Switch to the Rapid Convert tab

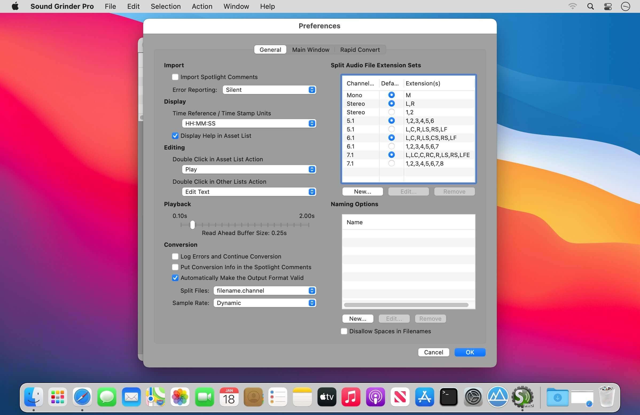click(x=360, y=50)
